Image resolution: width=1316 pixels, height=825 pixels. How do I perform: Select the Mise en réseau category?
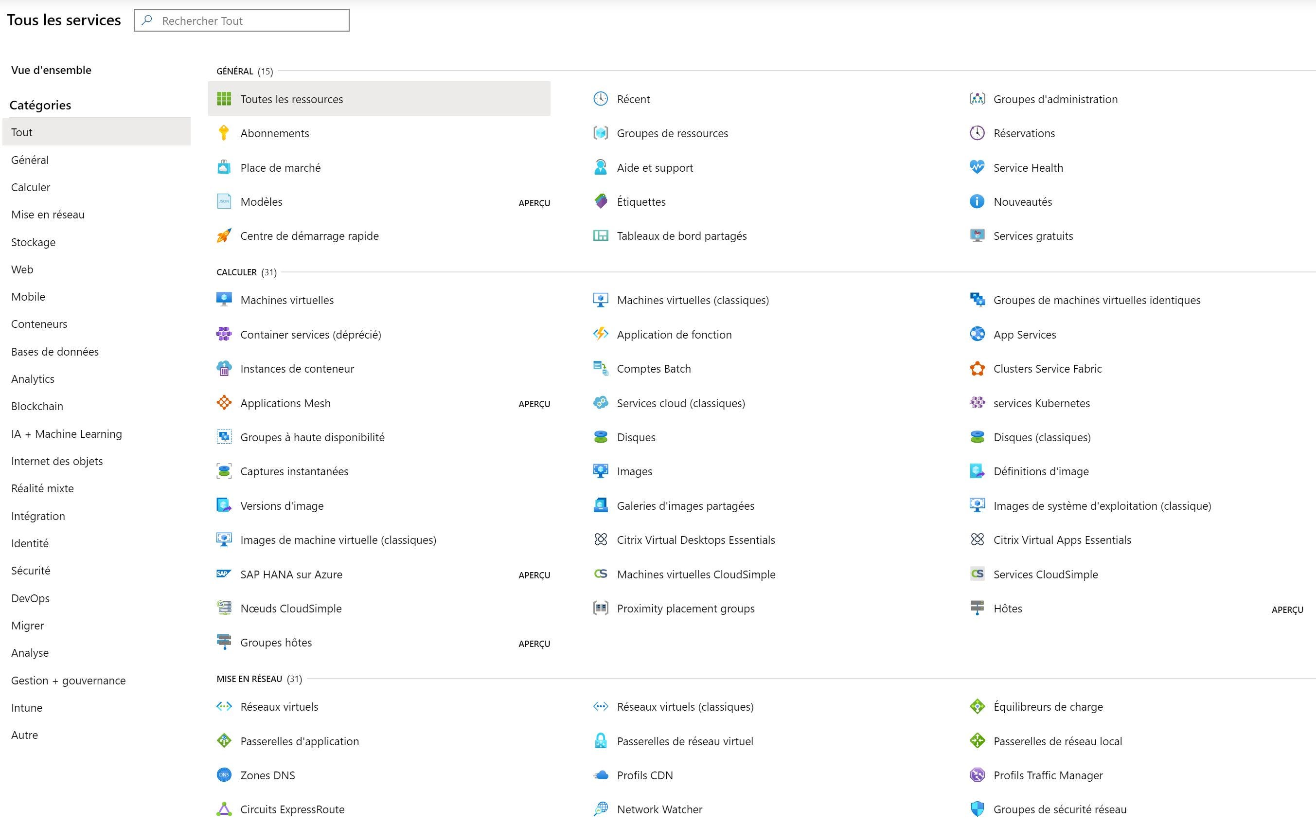coord(48,215)
